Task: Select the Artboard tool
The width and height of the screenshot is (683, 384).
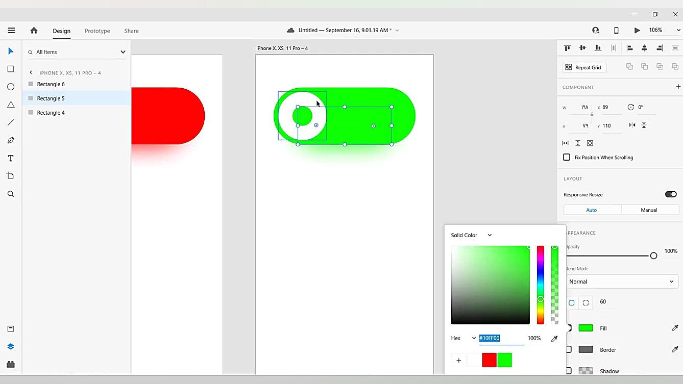Action: pos(11,176)
